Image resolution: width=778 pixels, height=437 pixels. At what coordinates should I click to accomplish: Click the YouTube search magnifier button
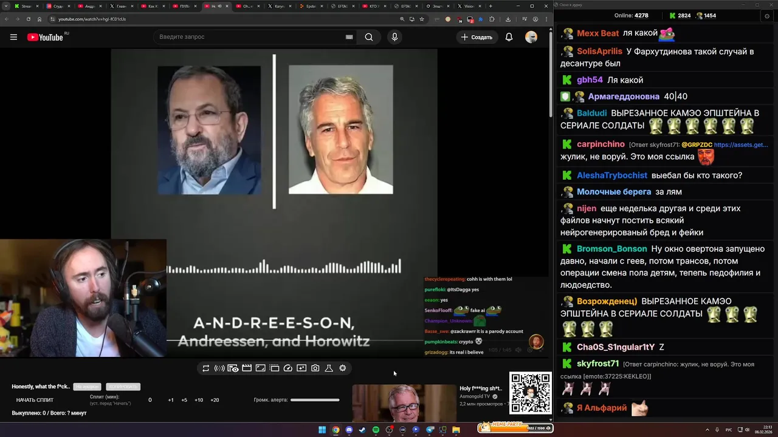(x=369, y=37)
